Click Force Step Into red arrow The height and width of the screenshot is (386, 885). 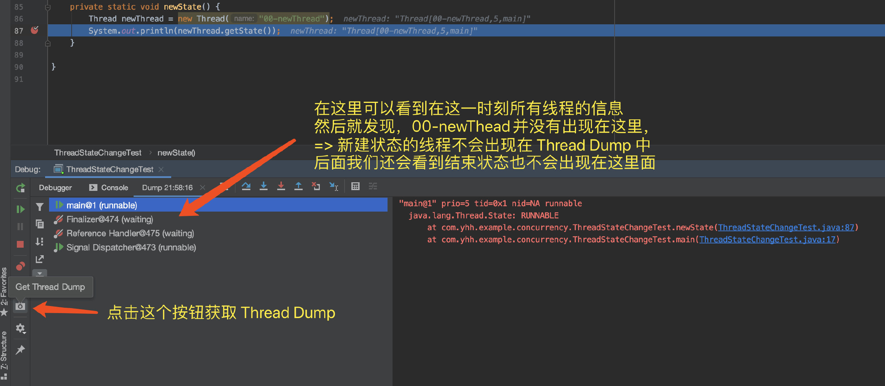pyautogui.click(x=281, y=186)
